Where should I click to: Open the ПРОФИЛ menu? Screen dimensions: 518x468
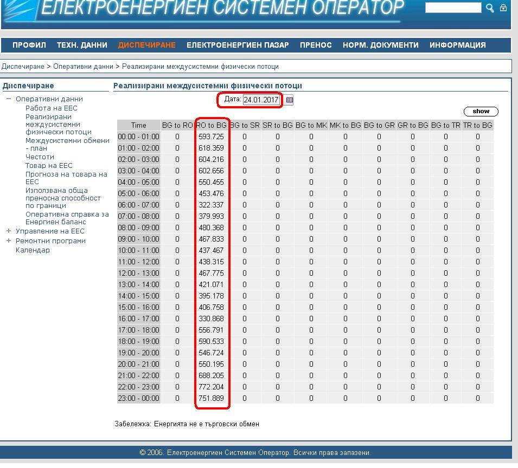click(x=29, y=45)
